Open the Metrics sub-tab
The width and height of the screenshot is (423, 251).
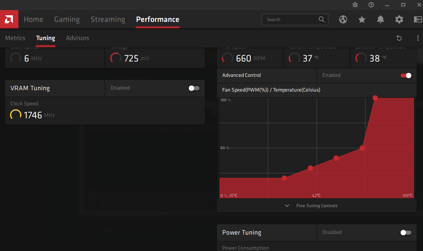coord(15,38)
